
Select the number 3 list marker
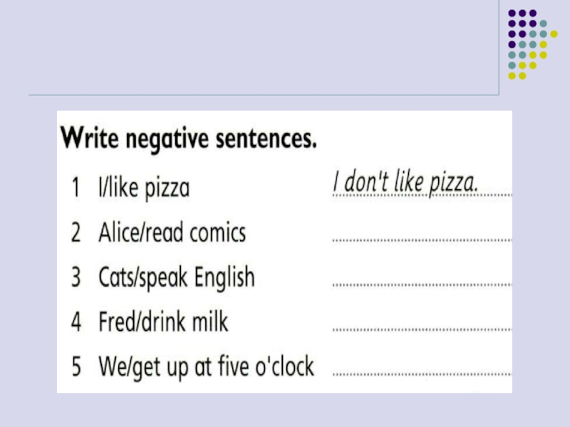pos(76,278)
